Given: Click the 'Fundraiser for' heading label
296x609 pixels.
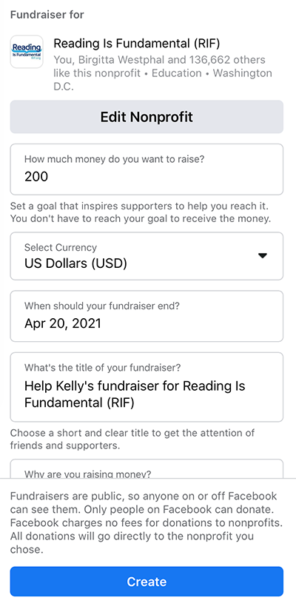Looking at the screenshot, I should pos(47,15).
